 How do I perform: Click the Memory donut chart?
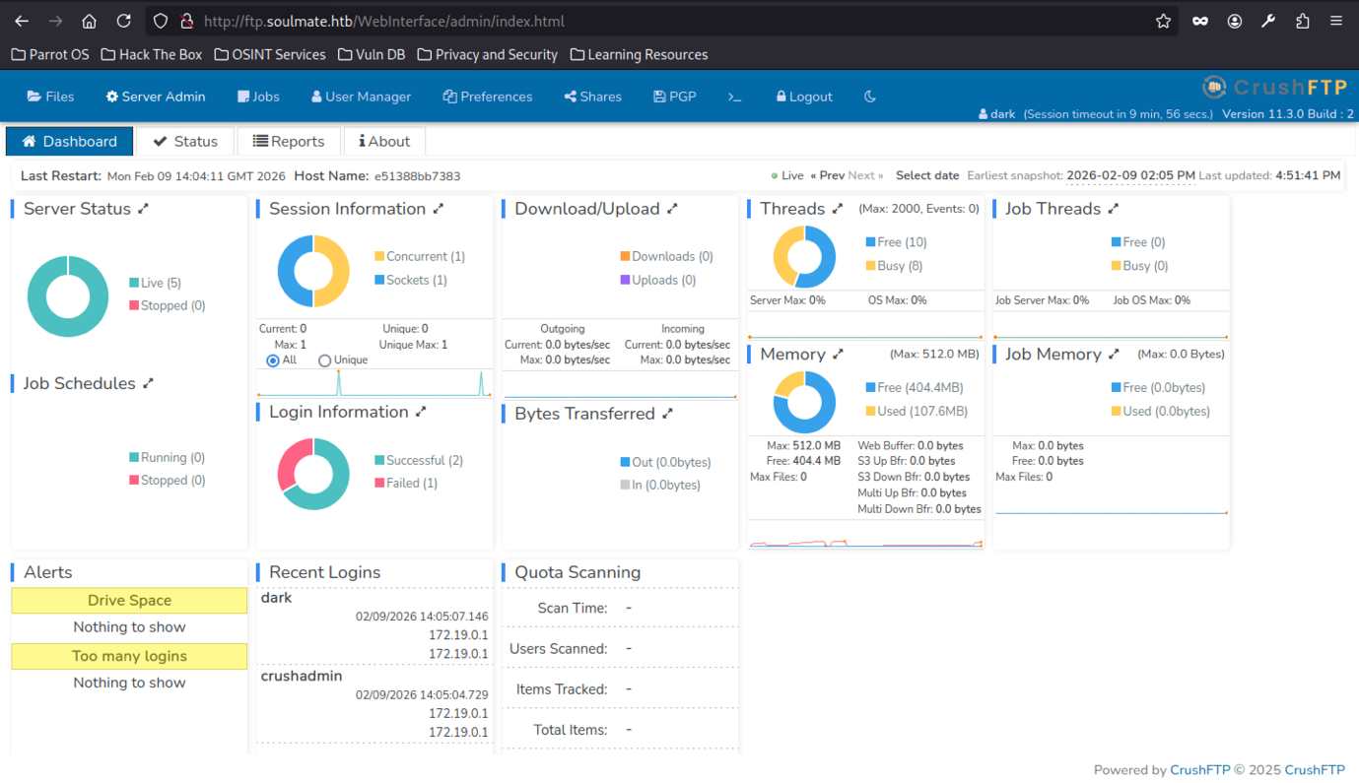(804, 402)
